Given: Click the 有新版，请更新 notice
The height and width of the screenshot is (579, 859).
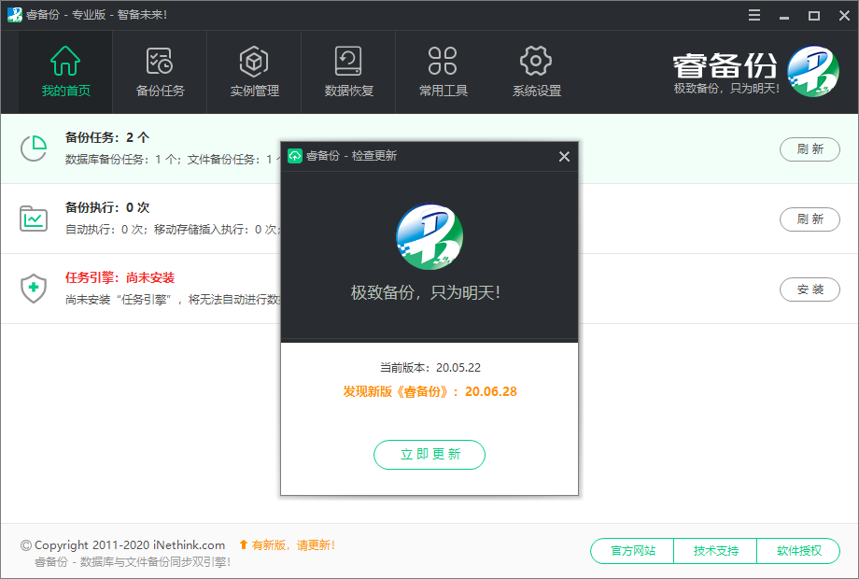Looking at the screenshot, I should [x=293, y=545].
